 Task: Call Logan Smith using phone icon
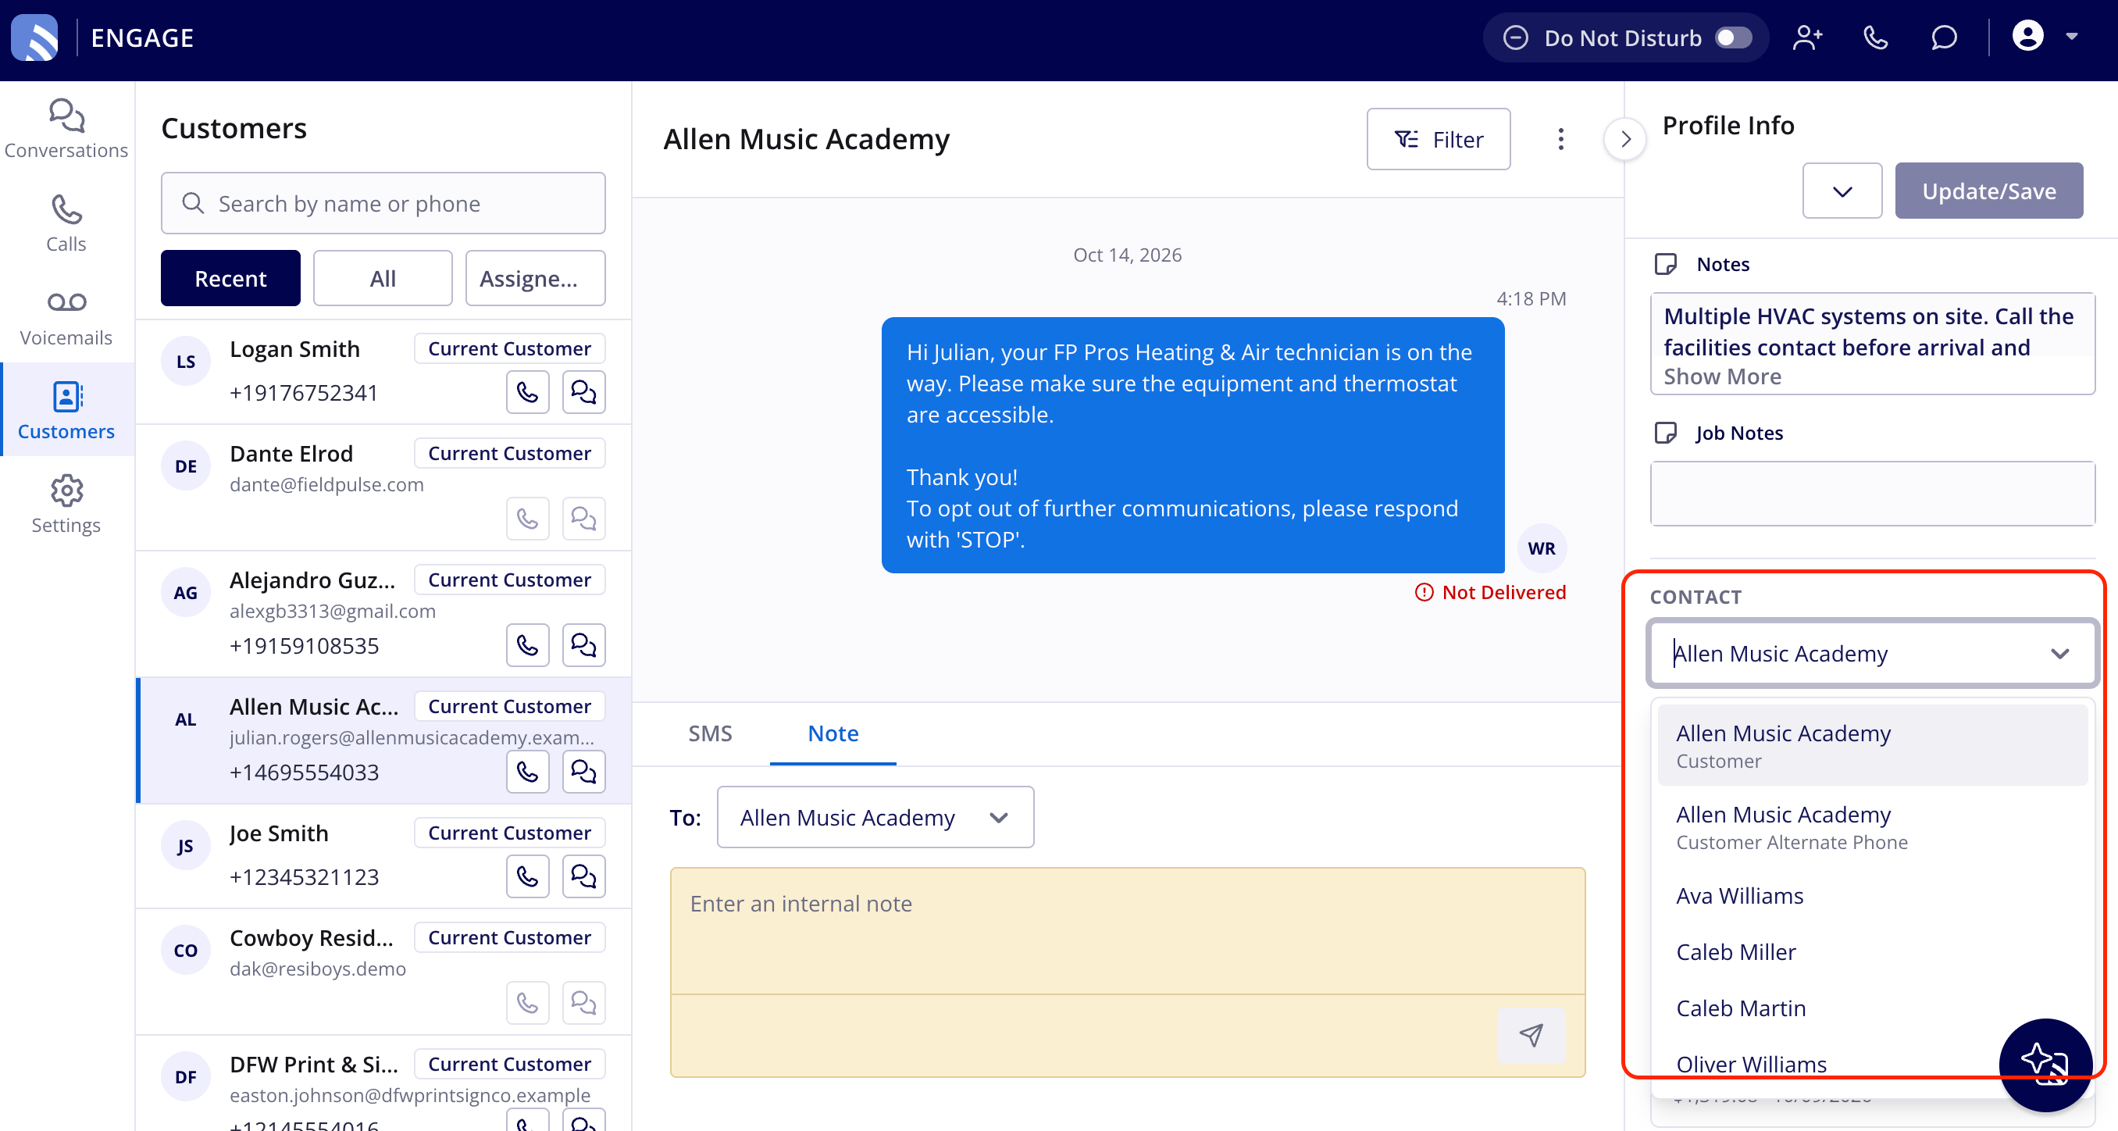click(x=528, y=392)
